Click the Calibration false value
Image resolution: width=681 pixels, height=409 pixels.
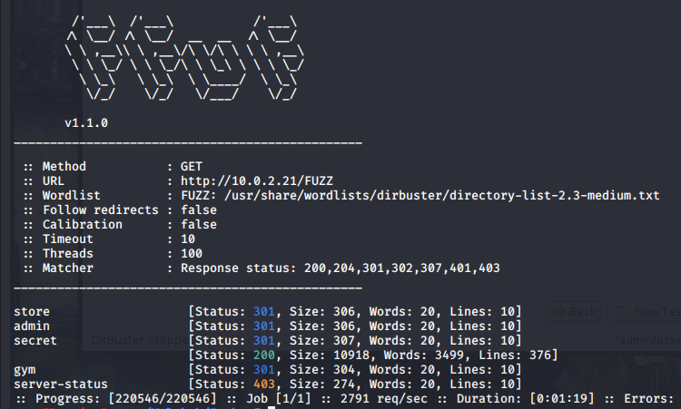pos(198,224)
